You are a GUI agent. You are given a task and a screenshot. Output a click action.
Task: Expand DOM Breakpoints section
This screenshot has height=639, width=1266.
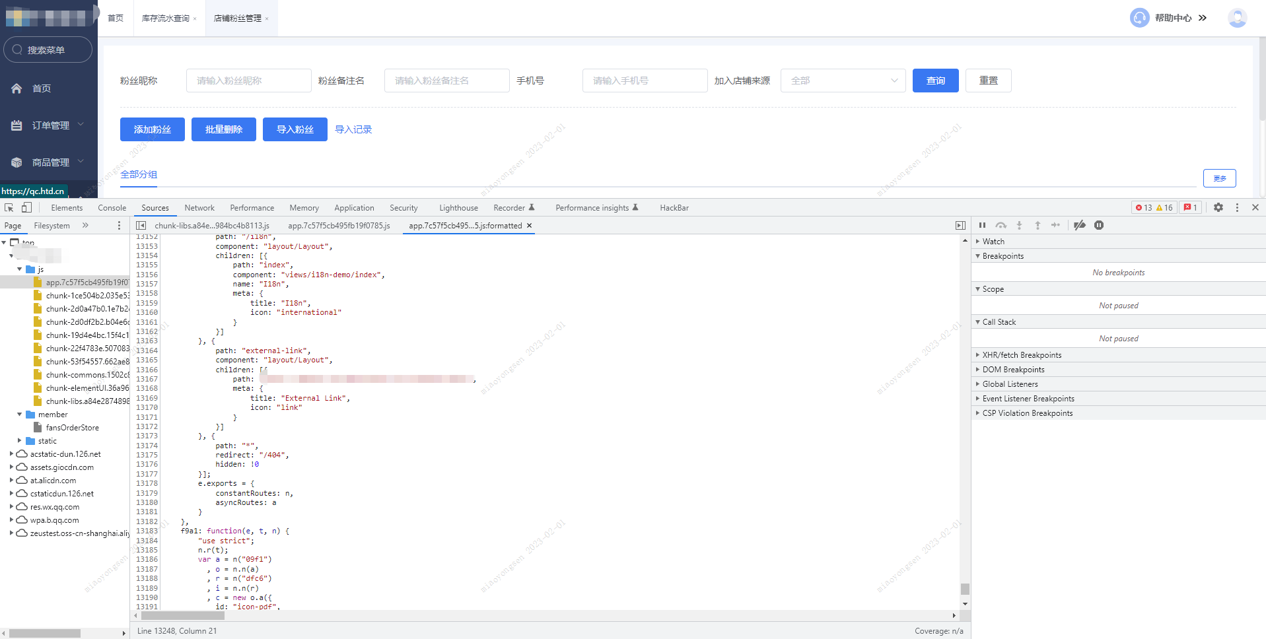[x=978, y=370]
